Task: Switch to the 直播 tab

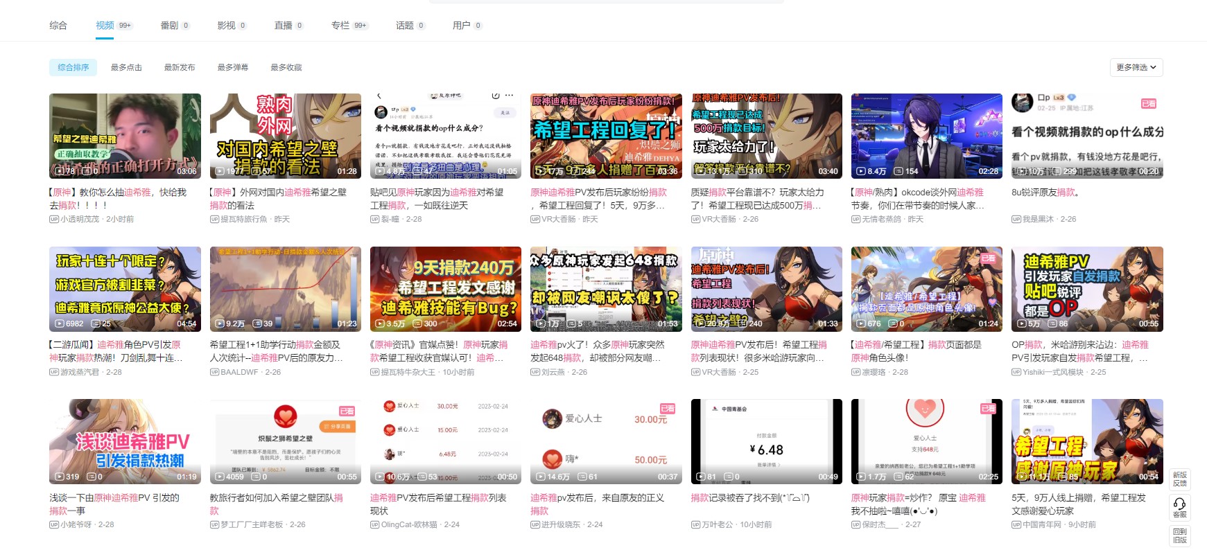Action: (x=289, y=26)
